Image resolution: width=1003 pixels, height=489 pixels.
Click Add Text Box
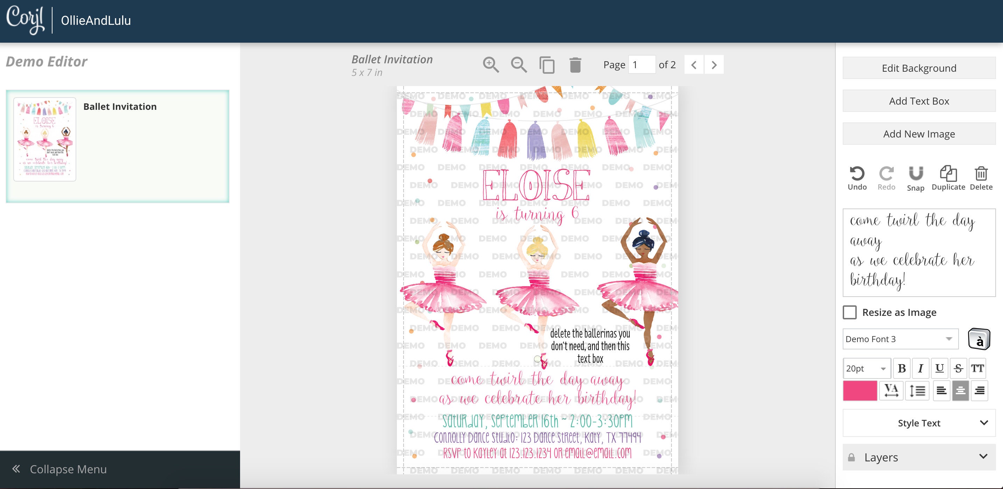click(x=919, y=101)
